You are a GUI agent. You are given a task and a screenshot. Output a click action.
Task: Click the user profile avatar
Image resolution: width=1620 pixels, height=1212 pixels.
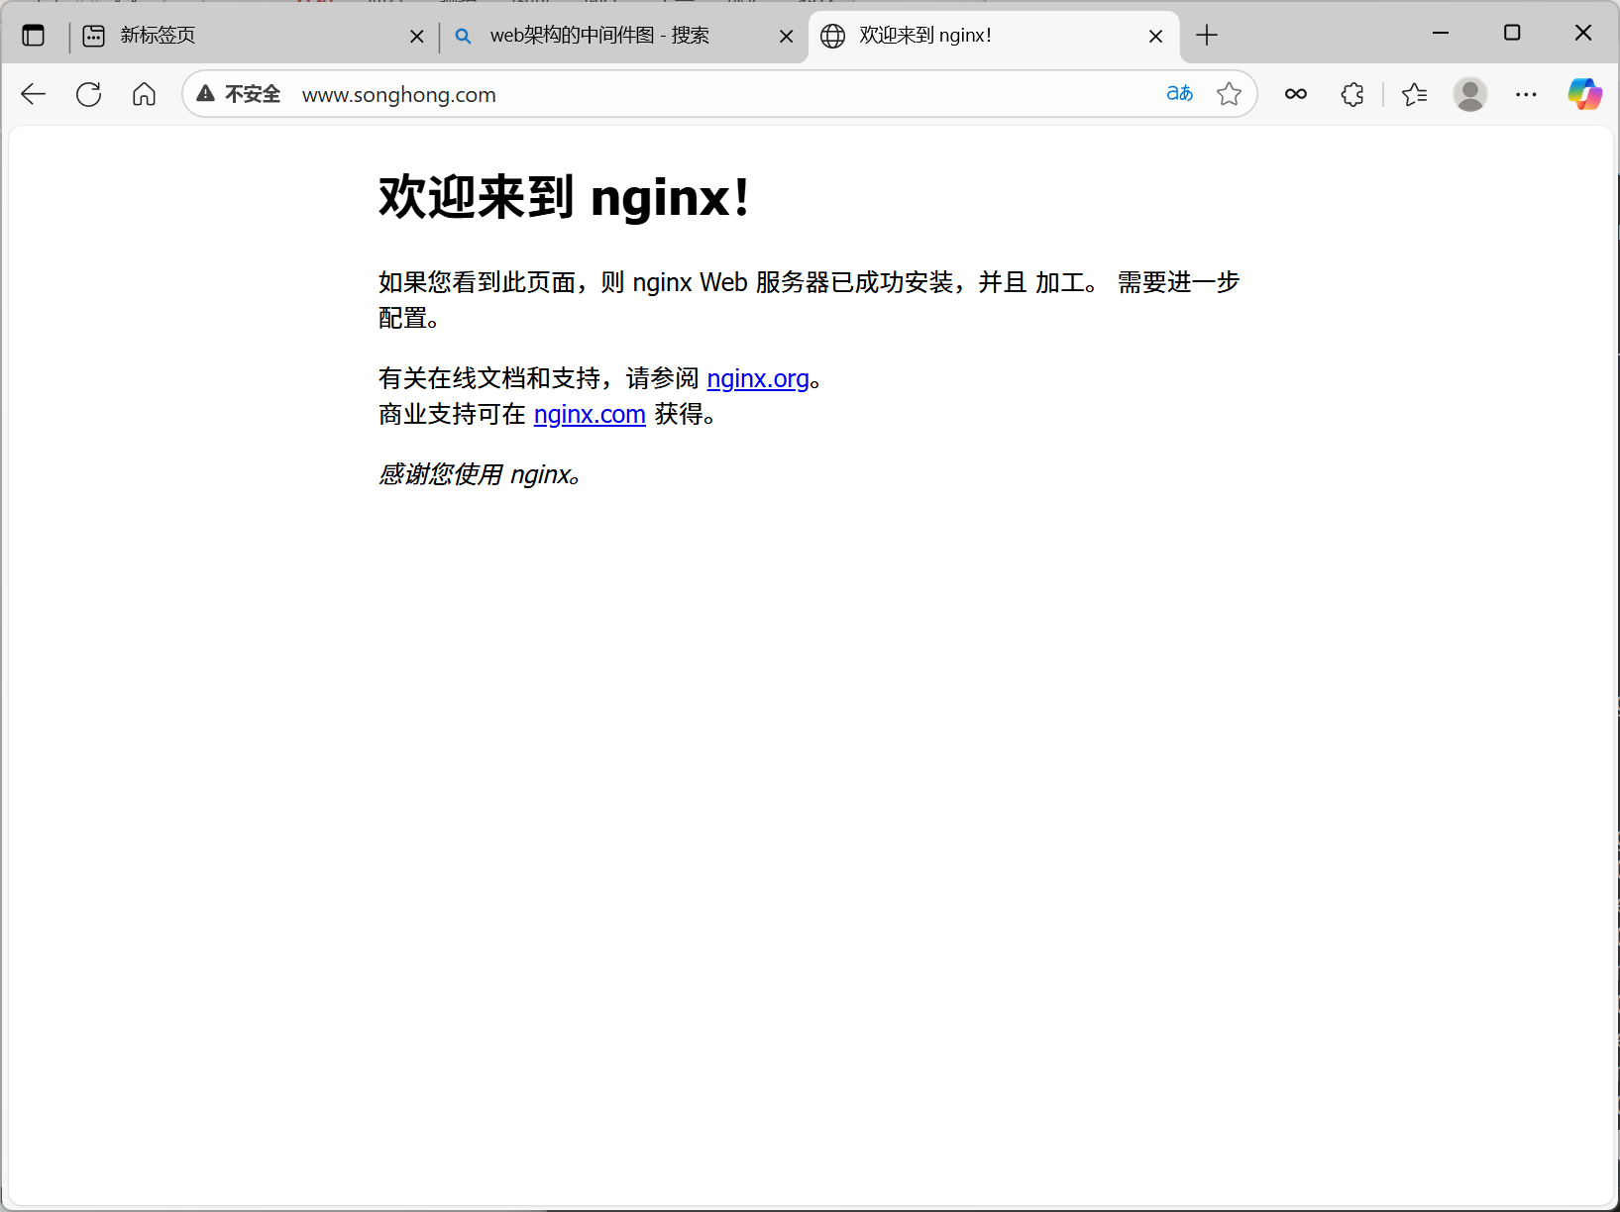[1469, 94]
